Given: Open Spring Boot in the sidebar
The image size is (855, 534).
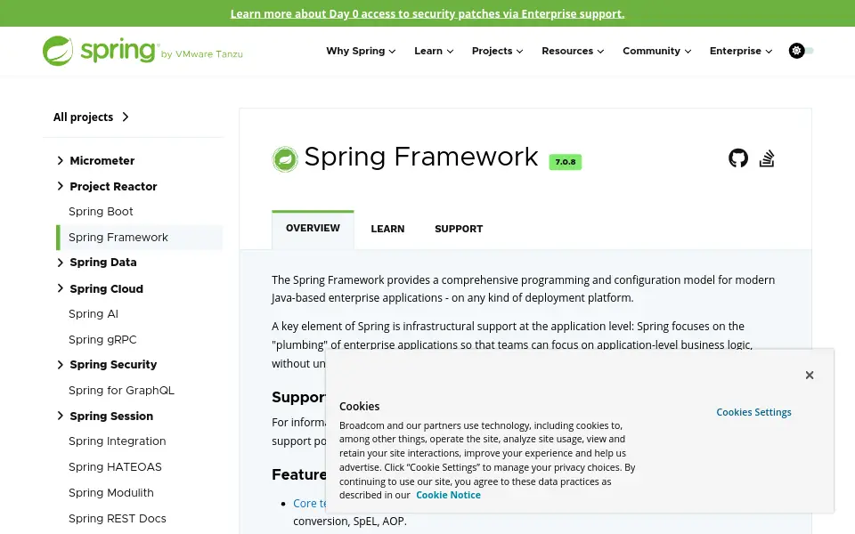Looking at the screenshot, I should tap(101, 212).
